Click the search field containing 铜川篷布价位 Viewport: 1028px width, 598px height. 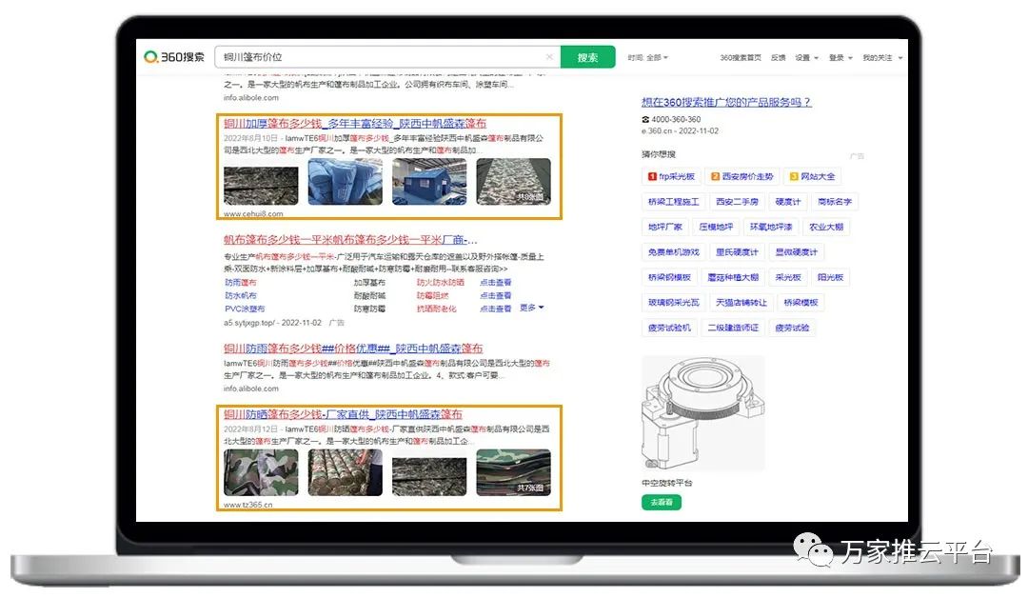click(381, 57)
